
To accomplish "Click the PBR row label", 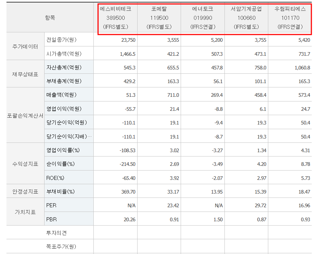I will tap(51, 219).
